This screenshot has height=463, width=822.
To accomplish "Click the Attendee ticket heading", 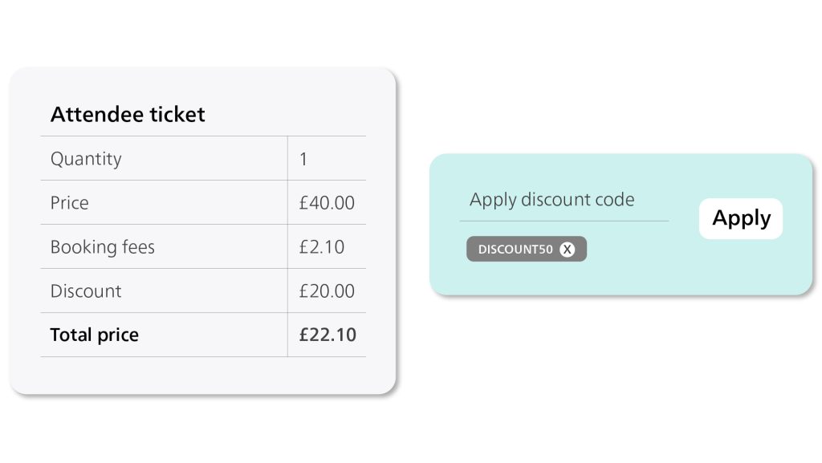I will [128, 114].
